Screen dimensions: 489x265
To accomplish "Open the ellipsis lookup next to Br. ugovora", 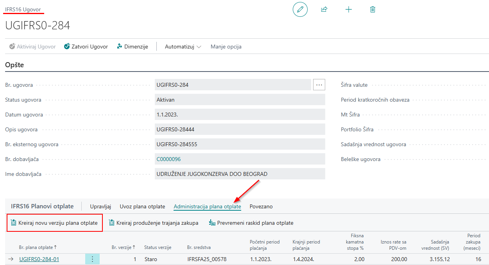I will [x=319, y=85].
